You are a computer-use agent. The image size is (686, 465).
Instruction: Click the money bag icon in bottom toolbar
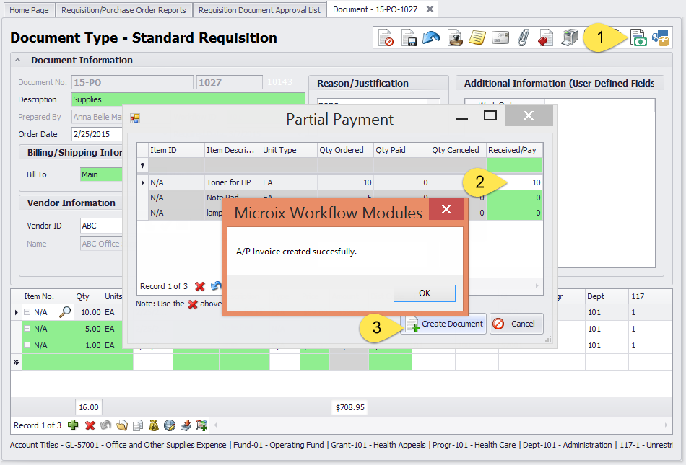click(153, 425)
